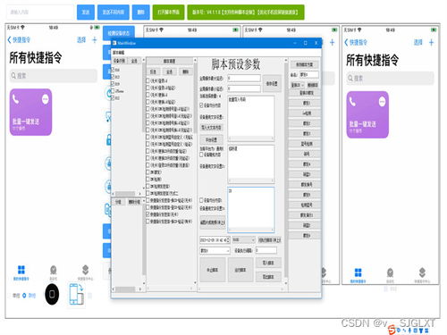Click the blue 发送 button in top bar

(x=86, y=13)
